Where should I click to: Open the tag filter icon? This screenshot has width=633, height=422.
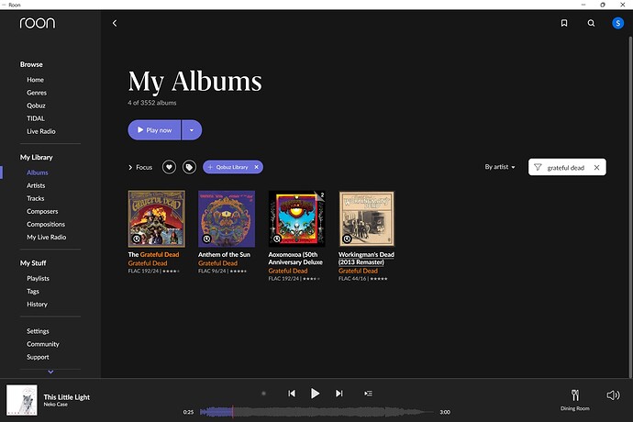coord(189,167)
